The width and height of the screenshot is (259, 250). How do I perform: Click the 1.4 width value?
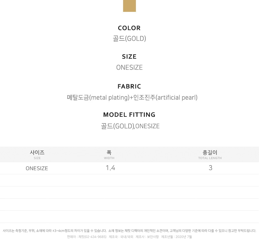coord(111,168)
